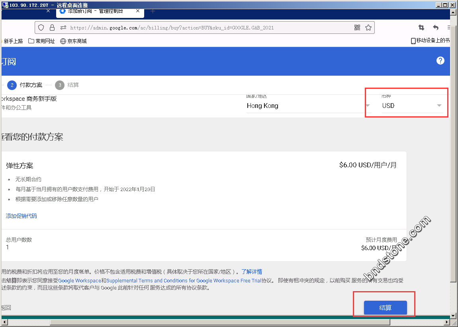Click the $6.00 USD/用户/月 price text
This screenshot has width=458, height=327.
[x=368, y=165]
